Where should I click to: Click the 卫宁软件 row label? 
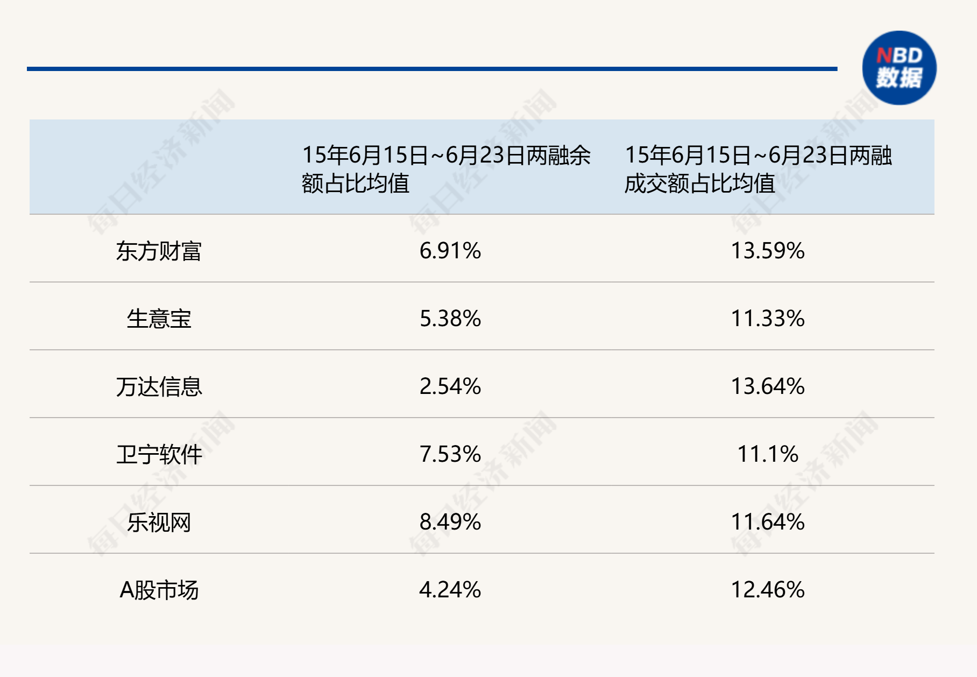(x=159, y=454)
